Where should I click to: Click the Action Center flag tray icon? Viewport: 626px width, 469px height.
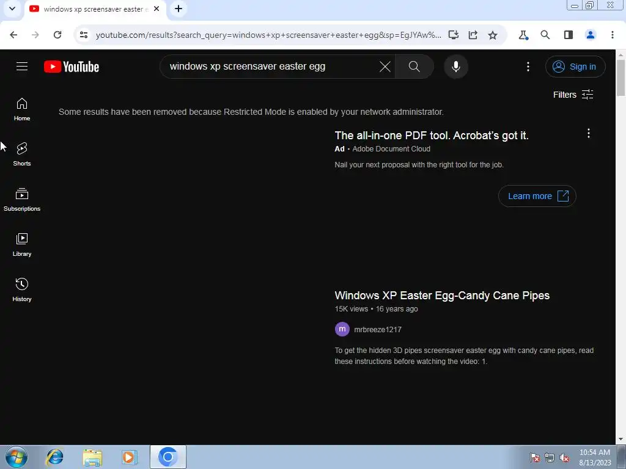534,458
